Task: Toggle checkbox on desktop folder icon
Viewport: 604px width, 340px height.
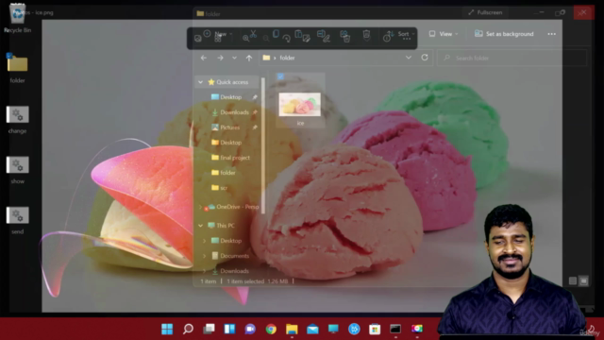Action: click(9, 56)
